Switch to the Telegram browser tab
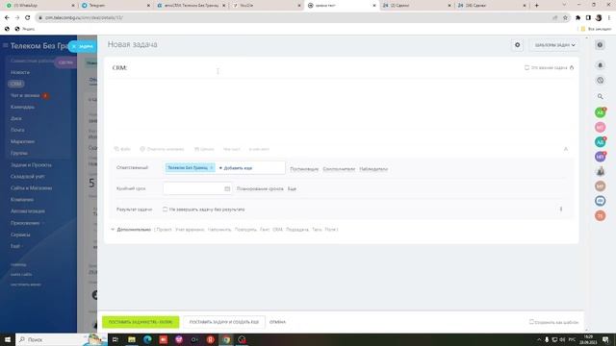This screenshot has height=346, width=616. pyautogui.click(x=115, y=6)
